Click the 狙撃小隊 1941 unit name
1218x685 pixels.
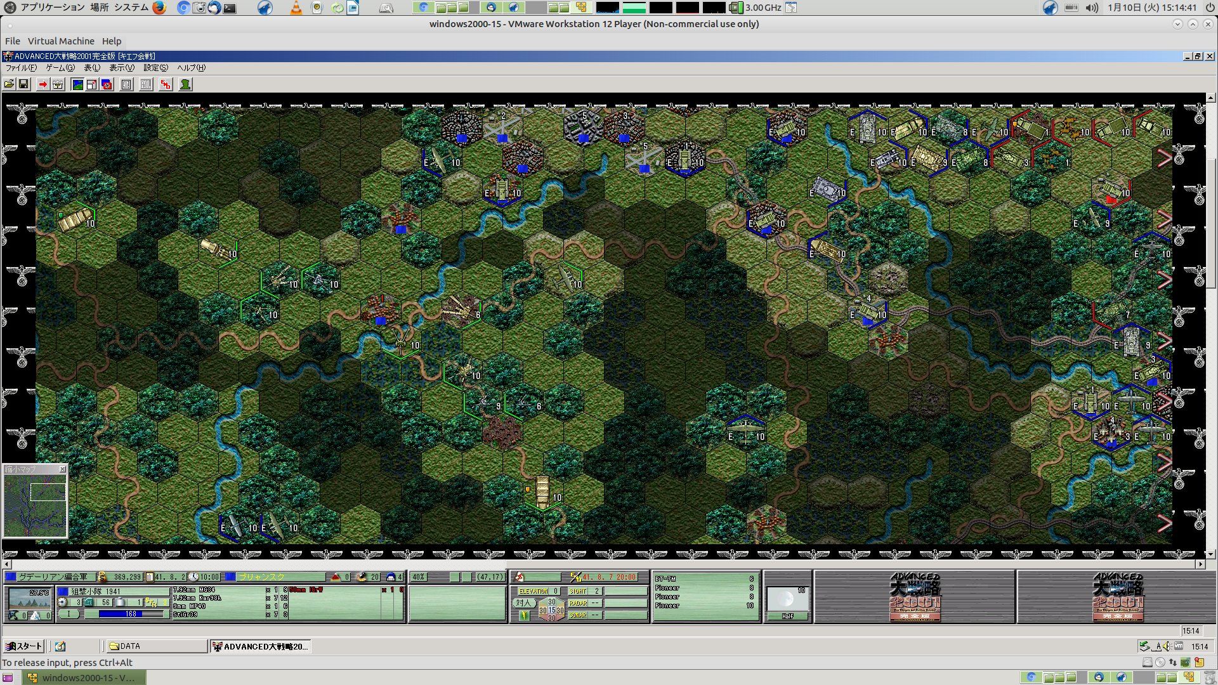95,592
